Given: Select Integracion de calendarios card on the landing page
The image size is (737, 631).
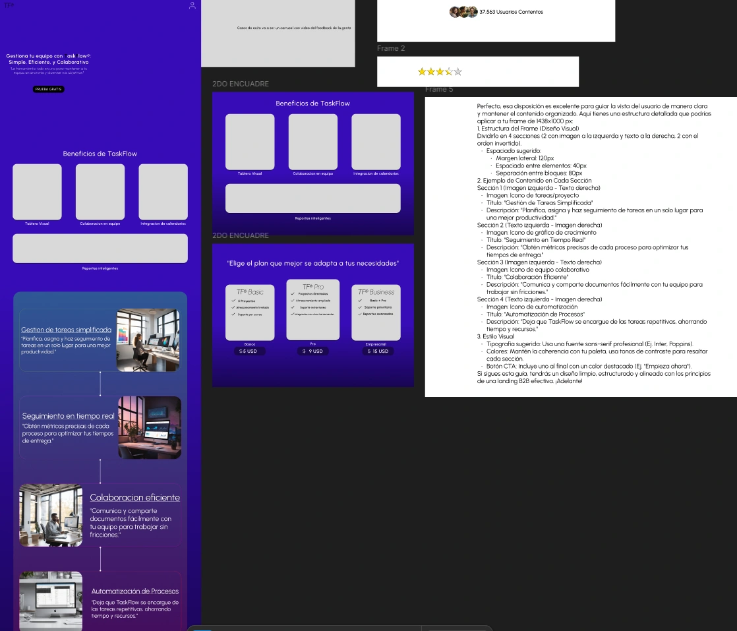Looking at the screenshot, I should (163, 192).
